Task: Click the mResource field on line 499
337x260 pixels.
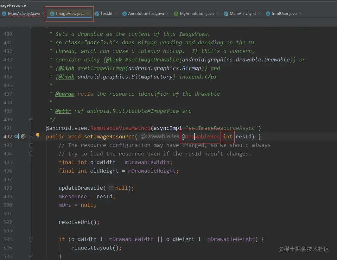Action: pyautogui.click(x=73, y=197)
